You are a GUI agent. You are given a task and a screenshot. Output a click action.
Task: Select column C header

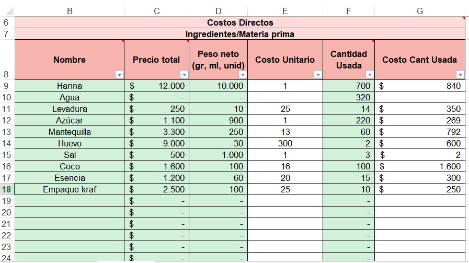click(x=157, y=12)
